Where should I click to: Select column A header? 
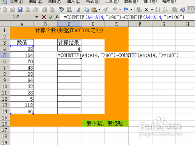click(x=22, y=24)
